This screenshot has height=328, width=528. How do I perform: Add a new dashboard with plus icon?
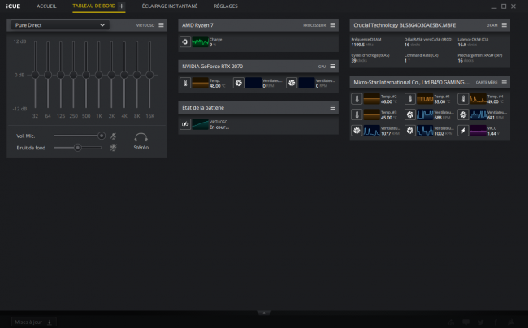click(122, 6)
